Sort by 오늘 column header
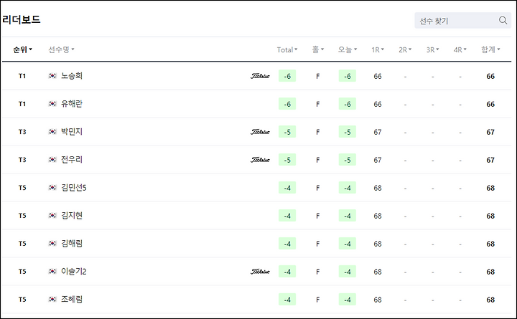This screenshot has width=517, height=319. [348, 49]
